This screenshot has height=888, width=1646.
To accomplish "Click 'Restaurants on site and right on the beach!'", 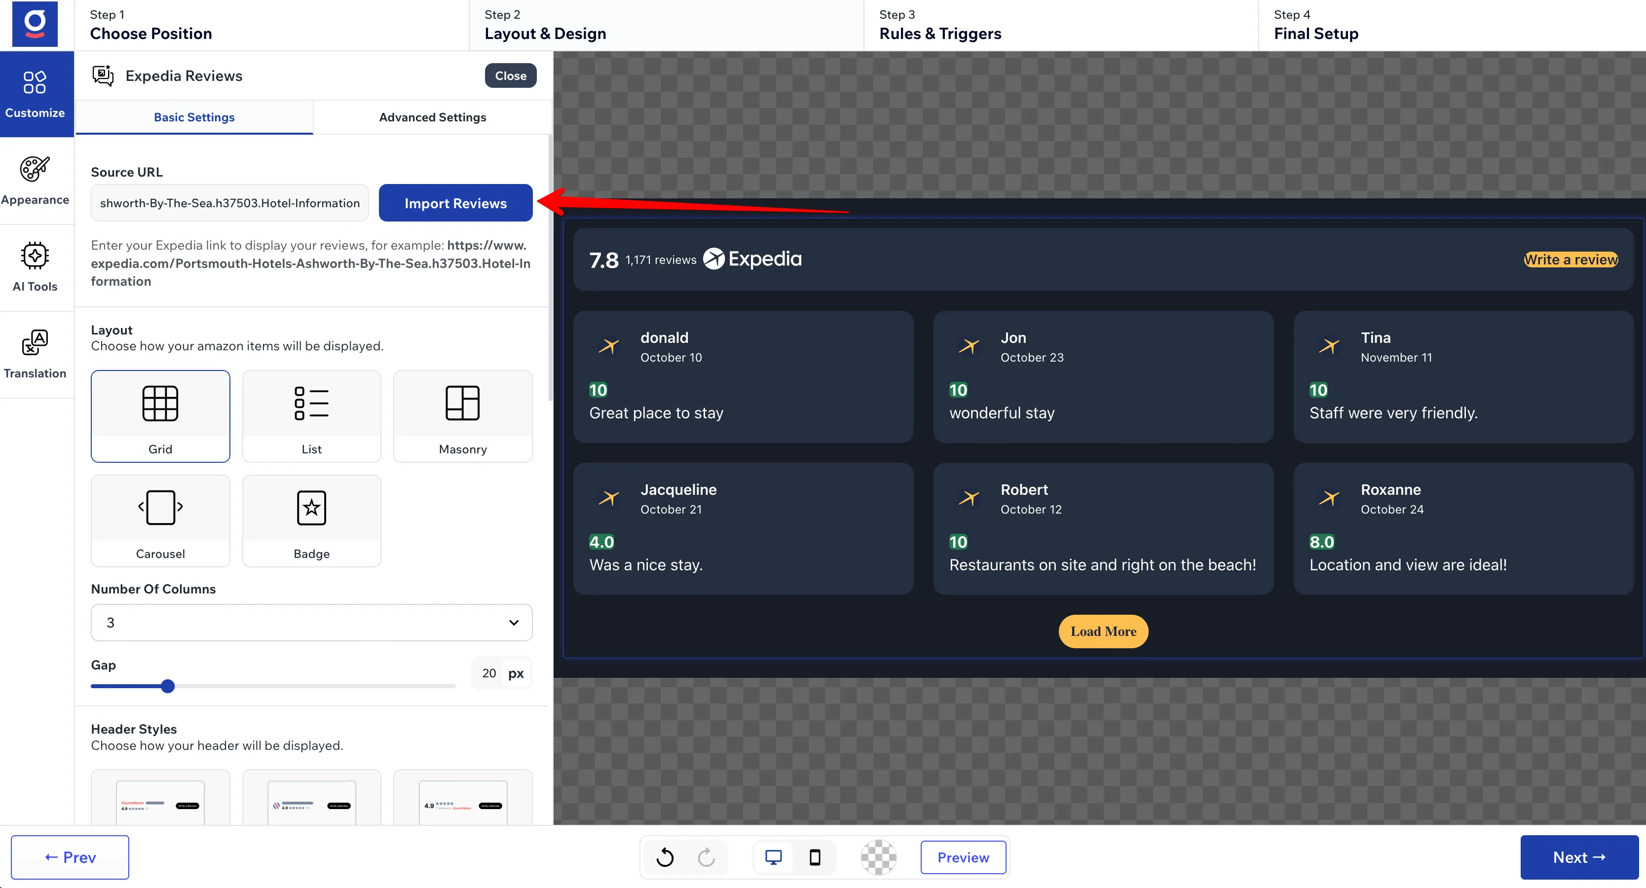I will (x=1102, y=565).
